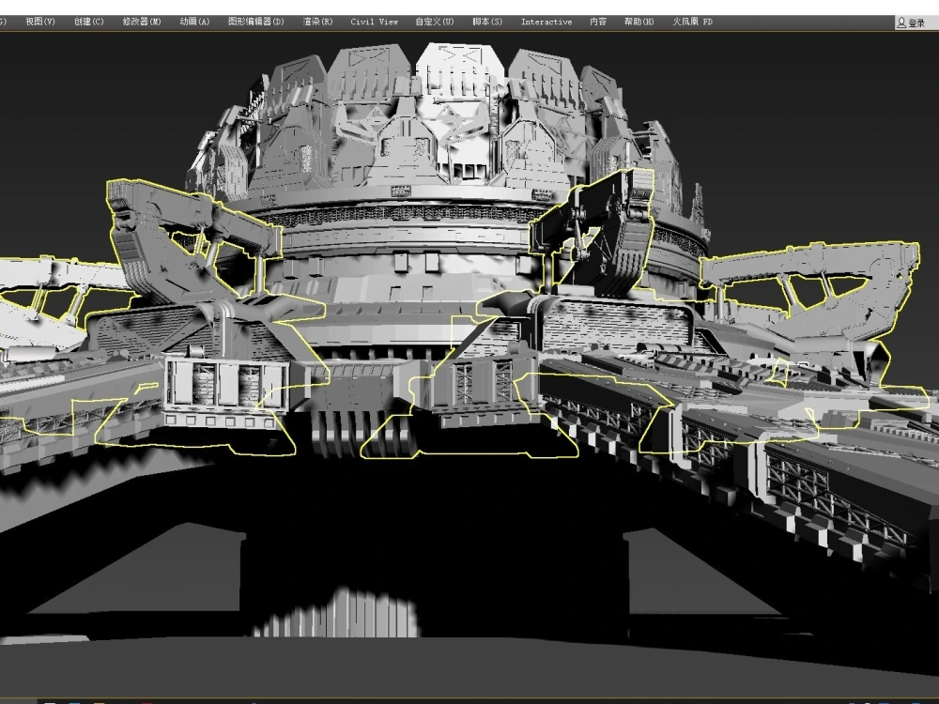Viewport: 939px width, 704px height.
Task: Open the 动画(A) menu
Action: point(194,22)
